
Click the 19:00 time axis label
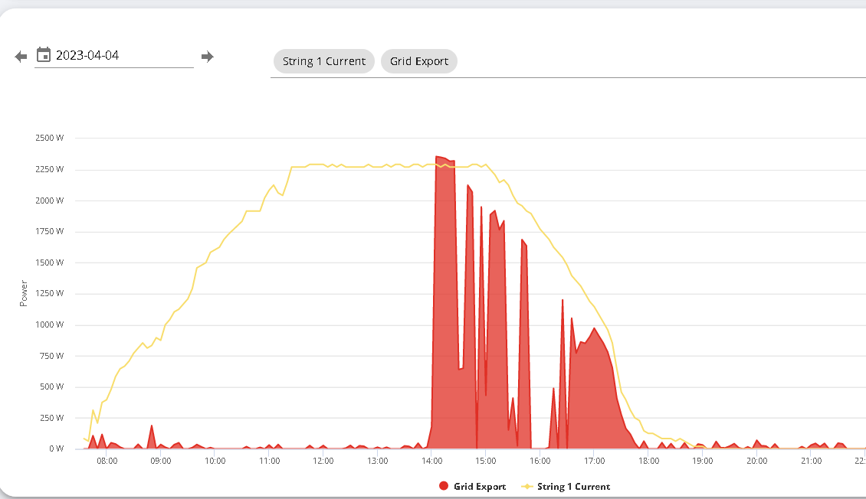[x=703, y=461]
